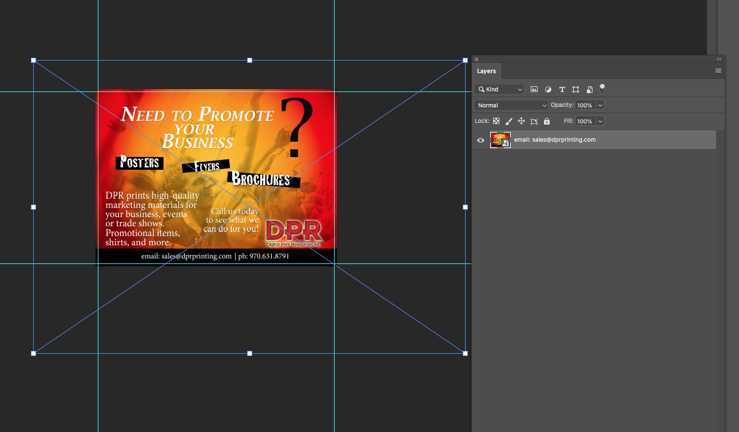Filter for adjustment layers

[548, 90]
